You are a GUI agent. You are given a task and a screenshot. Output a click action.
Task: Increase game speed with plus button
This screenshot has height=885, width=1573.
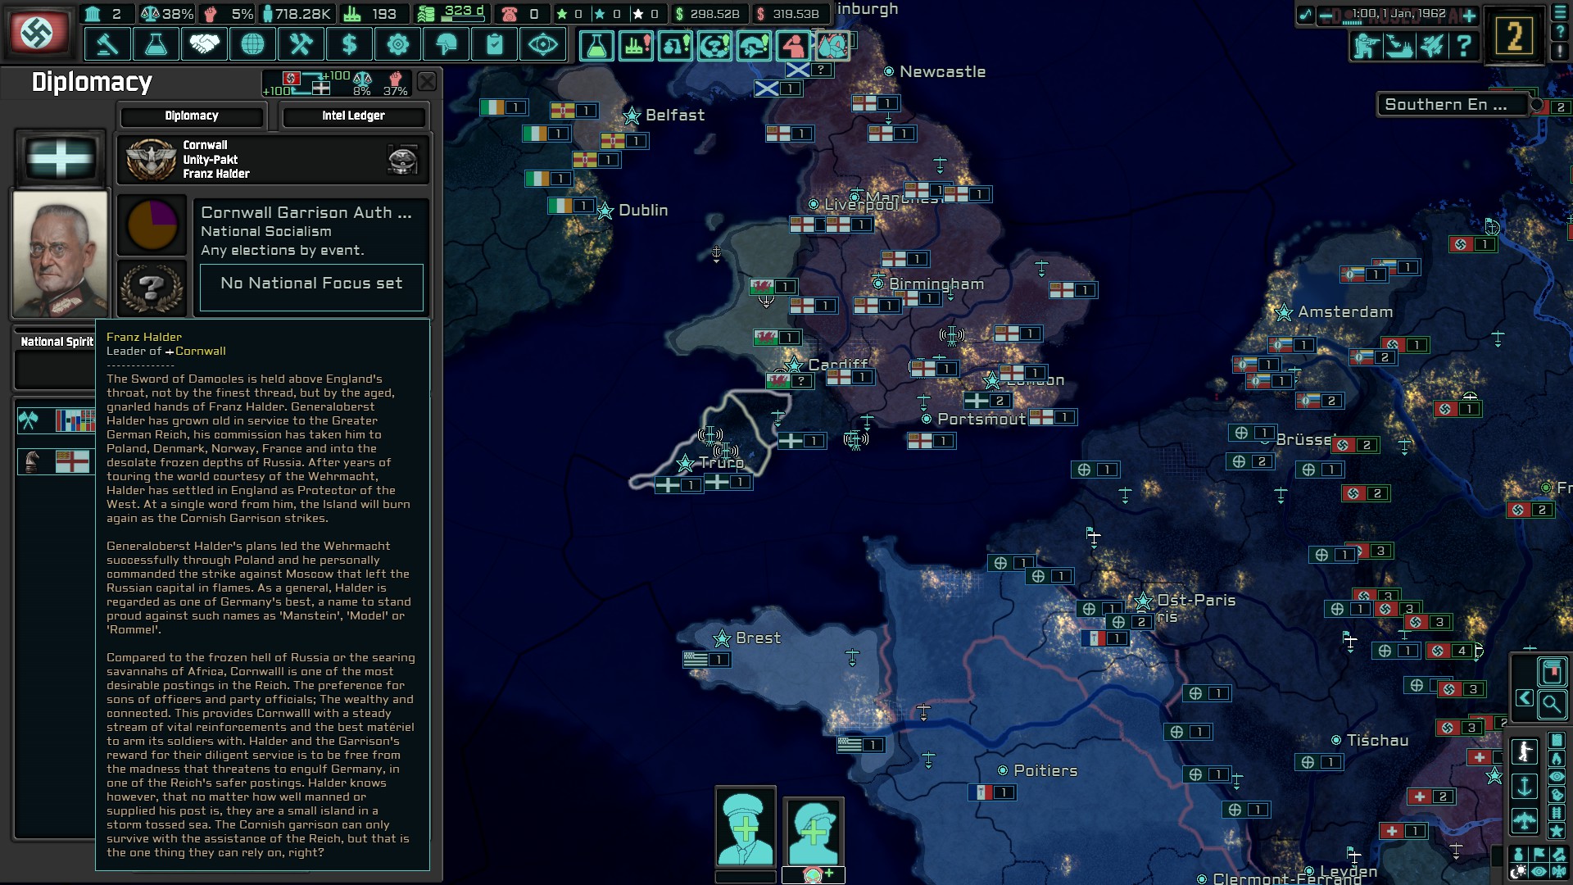1469,15
